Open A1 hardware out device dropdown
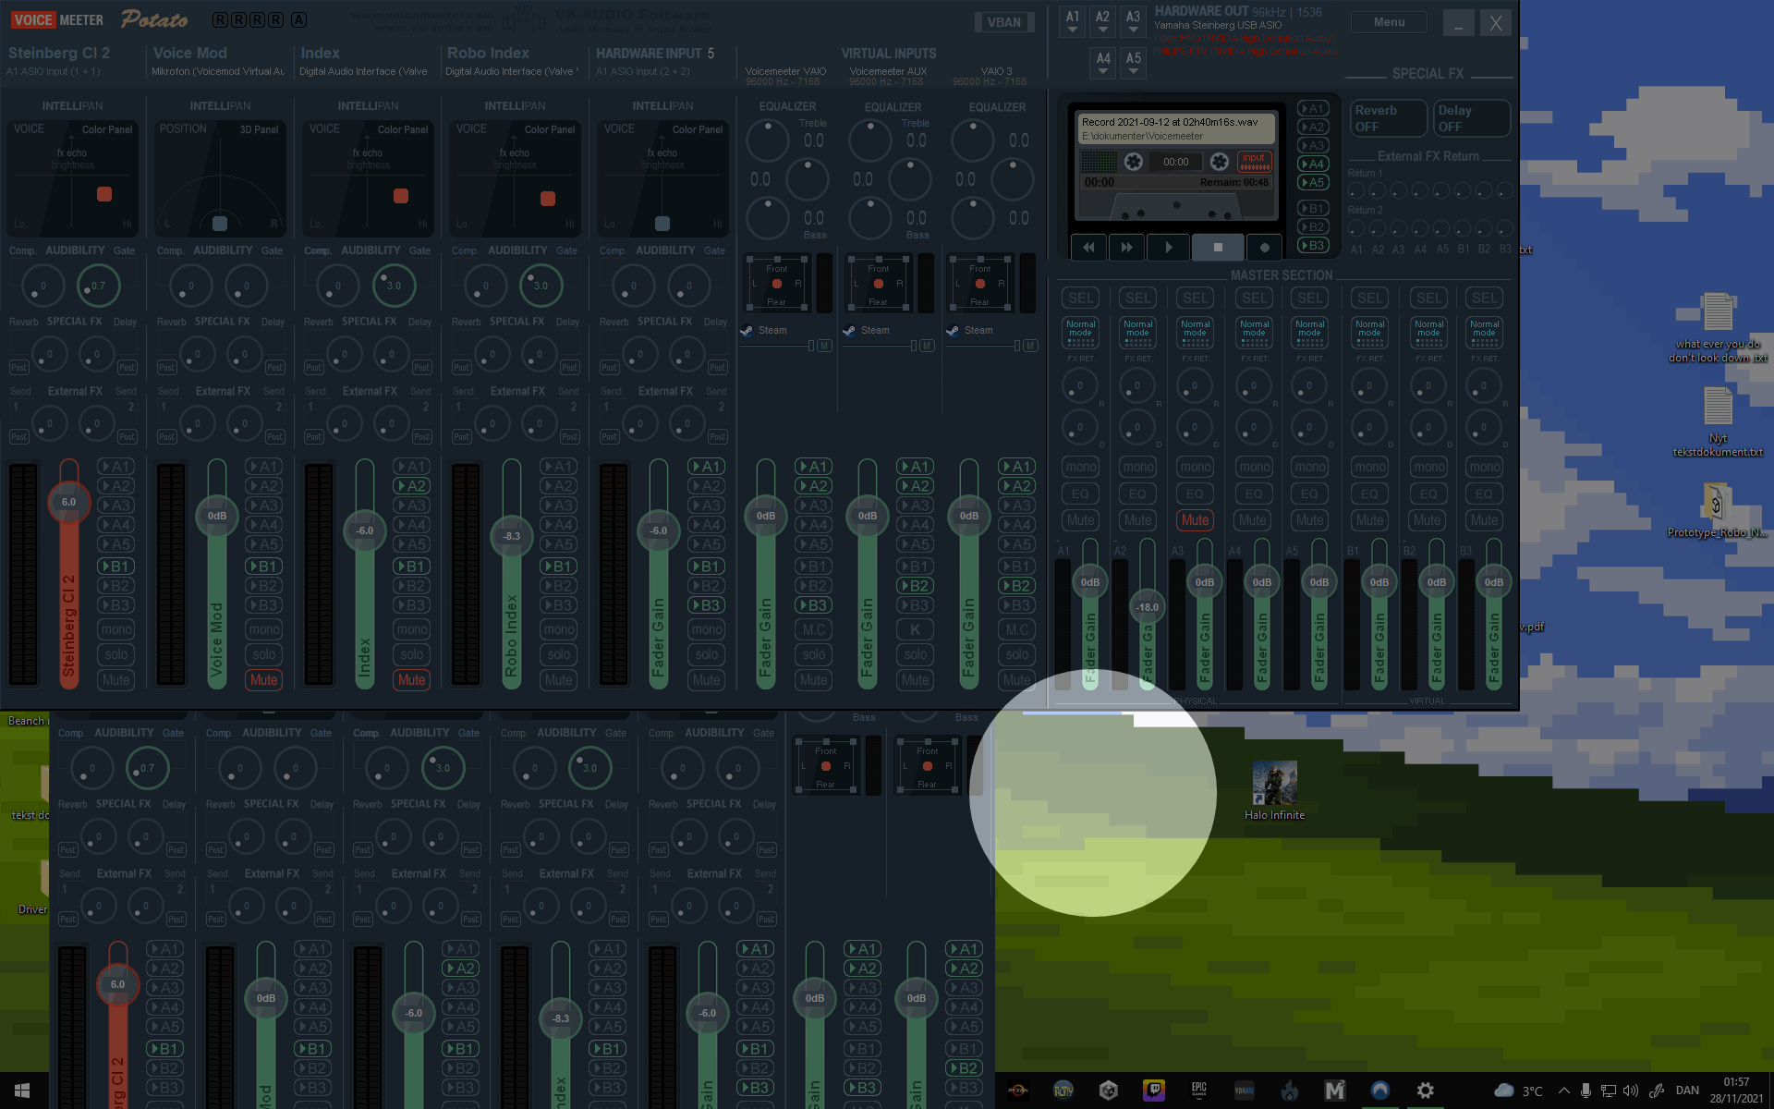Screen dimensions: 1774x1109 [1072, 21]
